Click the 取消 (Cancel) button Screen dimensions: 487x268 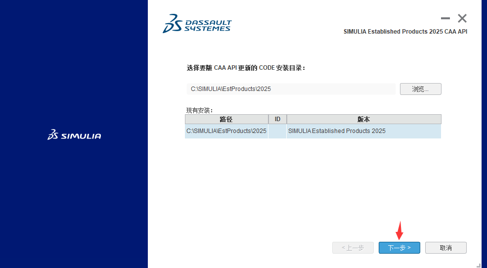(x=445, y=248)
